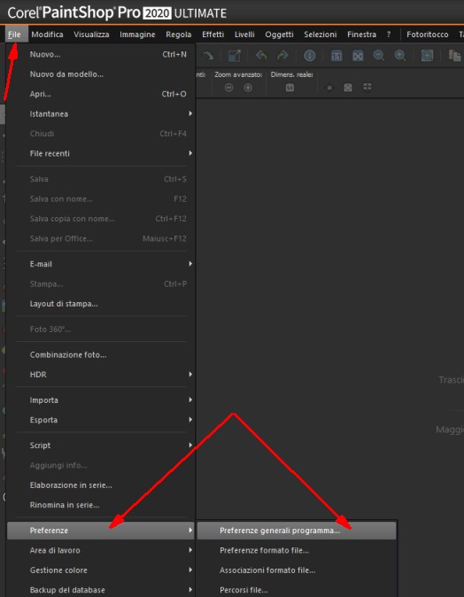The height and width of the screenshot is (597, 464).
Task: Open Preferenze formato file...
Action: pyautogui.click(x=297, y=550)
